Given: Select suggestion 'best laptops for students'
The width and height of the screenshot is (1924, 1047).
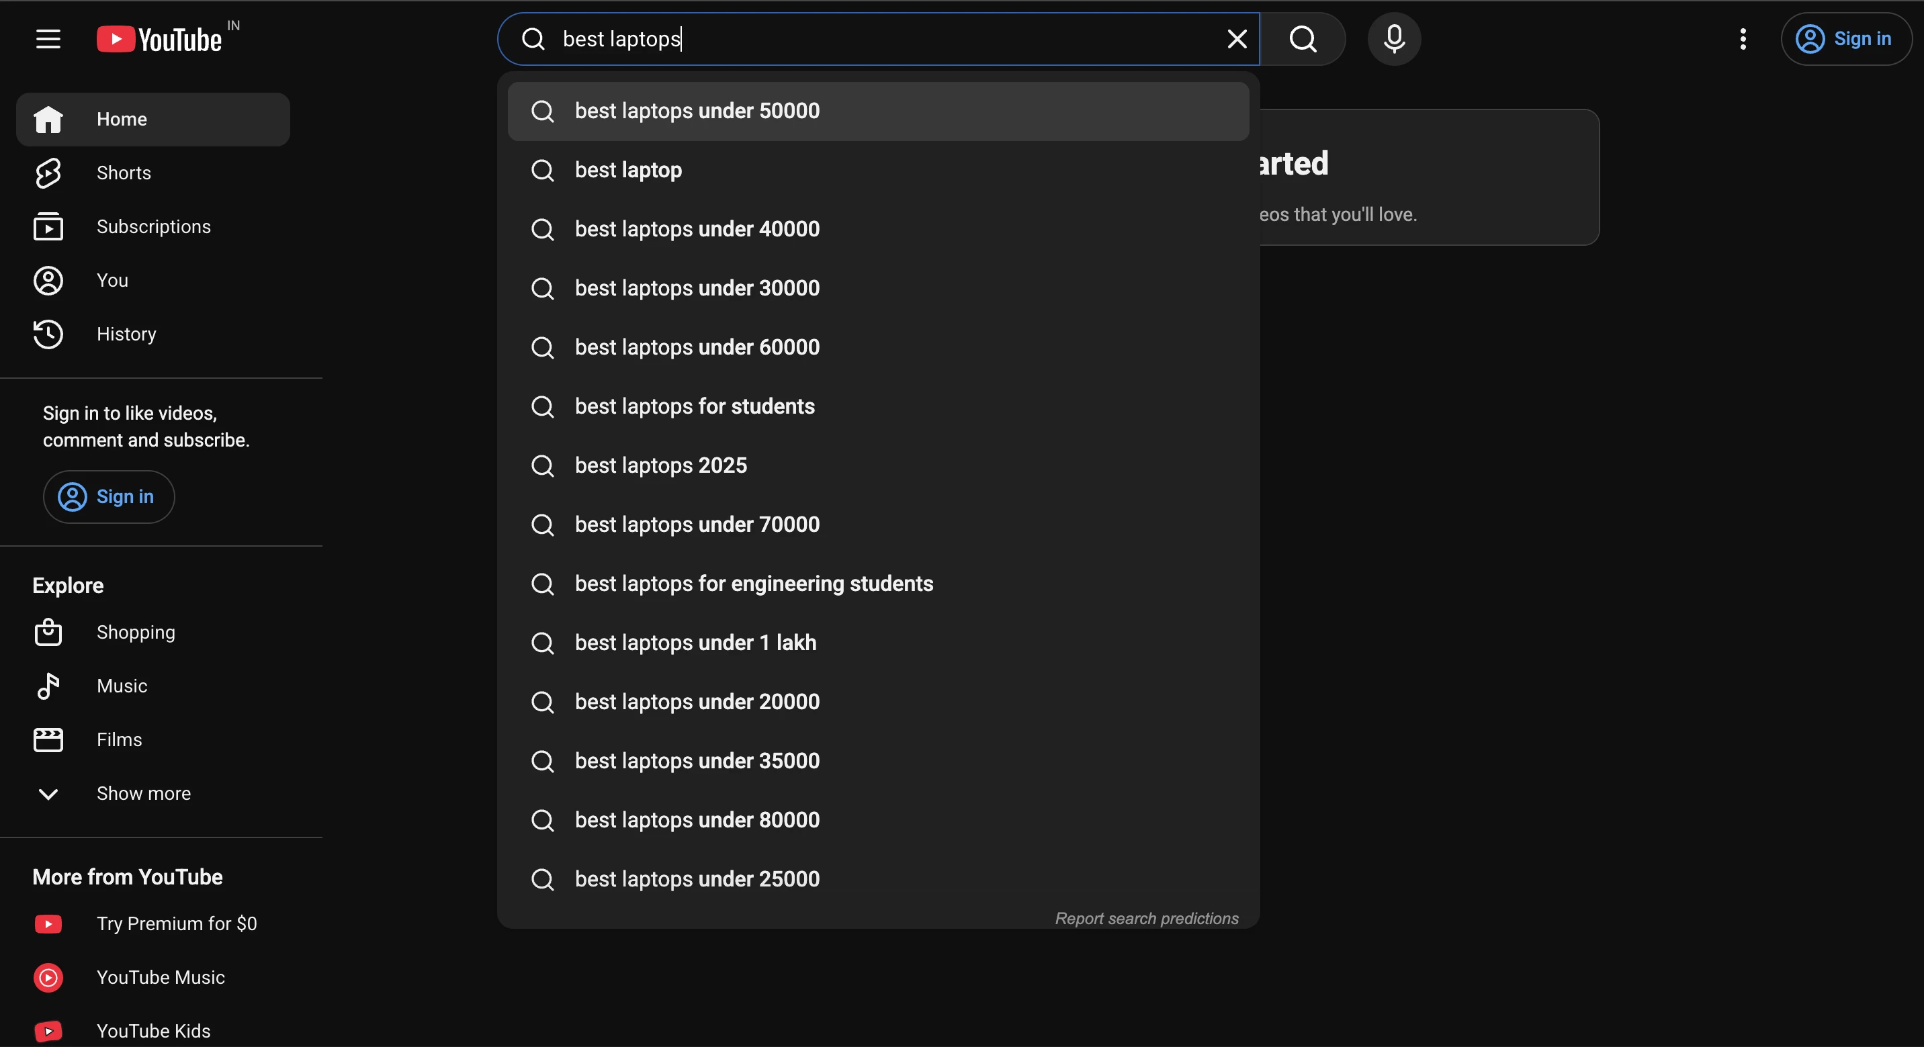Looking at the screenshot, I should 878,406.
